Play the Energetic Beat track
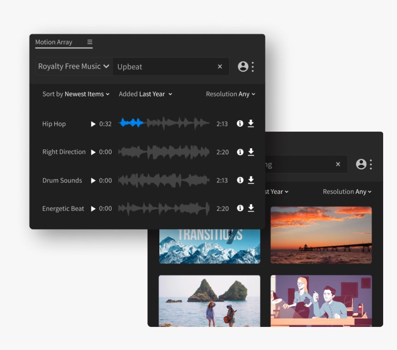Image resolution: width=397 pixels, height=350 pixels. point(93,209)
